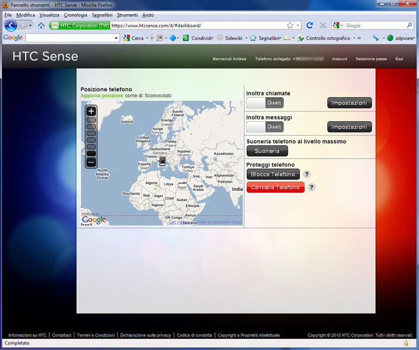Viewport: 419px width, 350px height.
Task: Open the address bar history dropdown arrow
Action: (298, 25)
